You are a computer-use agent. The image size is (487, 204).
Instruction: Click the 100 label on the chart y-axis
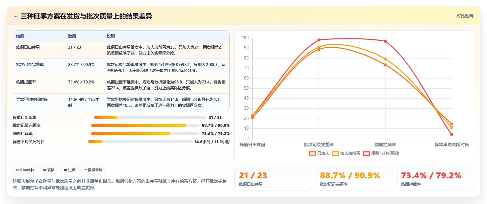point(245,38)
